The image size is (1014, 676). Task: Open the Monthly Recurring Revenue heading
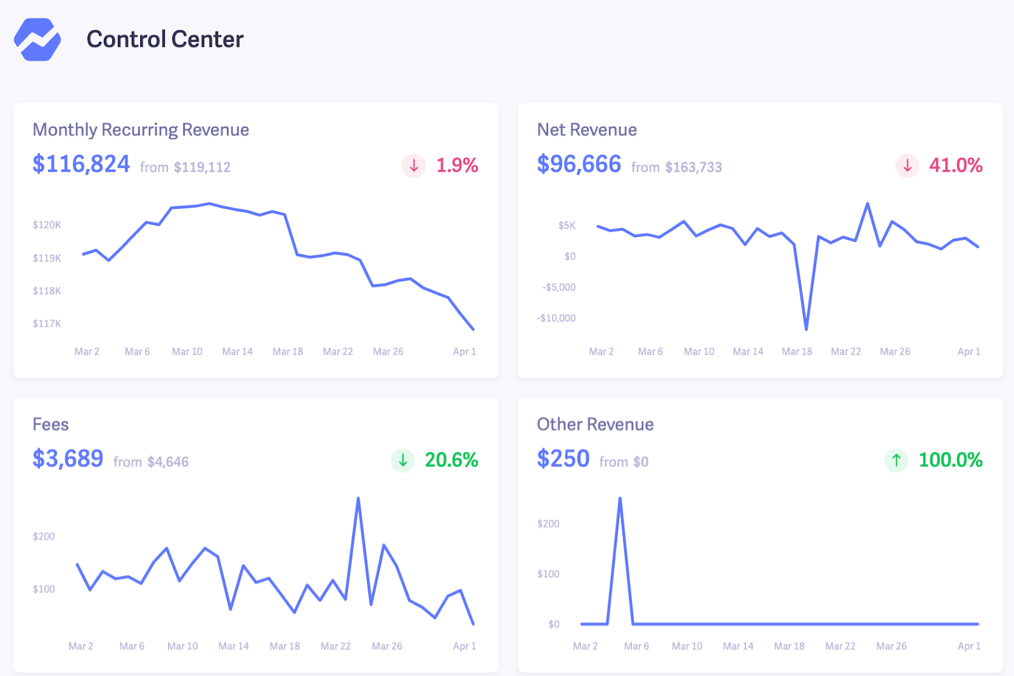[x=141, y=130]
